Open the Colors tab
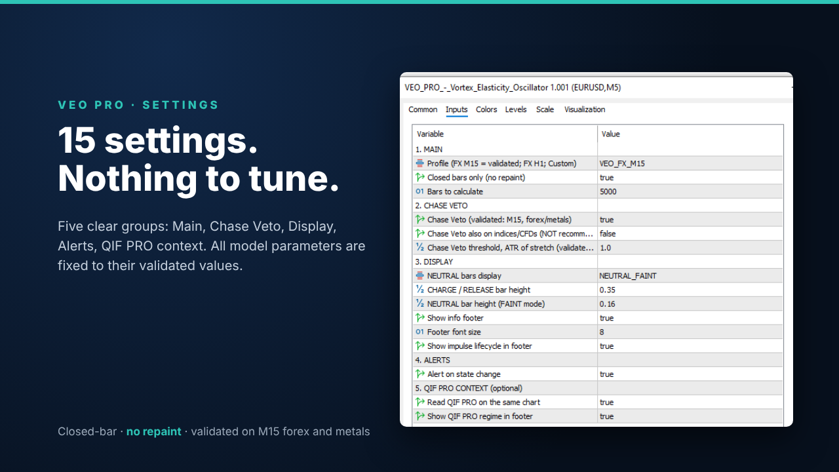839x472 pixels. click(486, 109)
